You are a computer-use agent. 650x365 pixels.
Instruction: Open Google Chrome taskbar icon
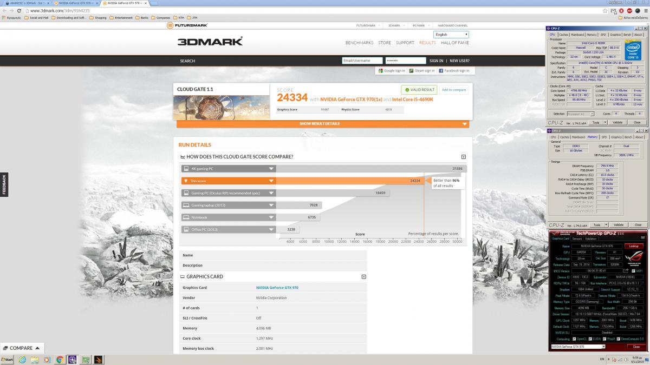coord(60,360)
